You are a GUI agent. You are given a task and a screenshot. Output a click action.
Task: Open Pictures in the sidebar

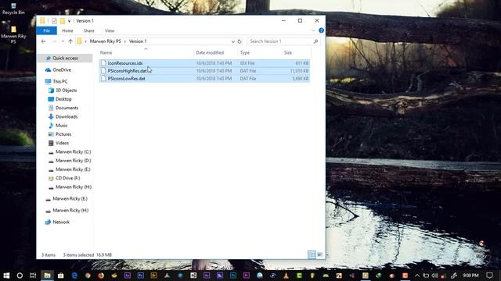tap(63, 134)
